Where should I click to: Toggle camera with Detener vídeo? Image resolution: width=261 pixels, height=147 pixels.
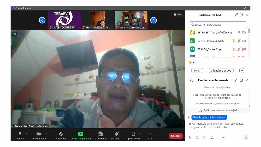(x=39, y=134)
